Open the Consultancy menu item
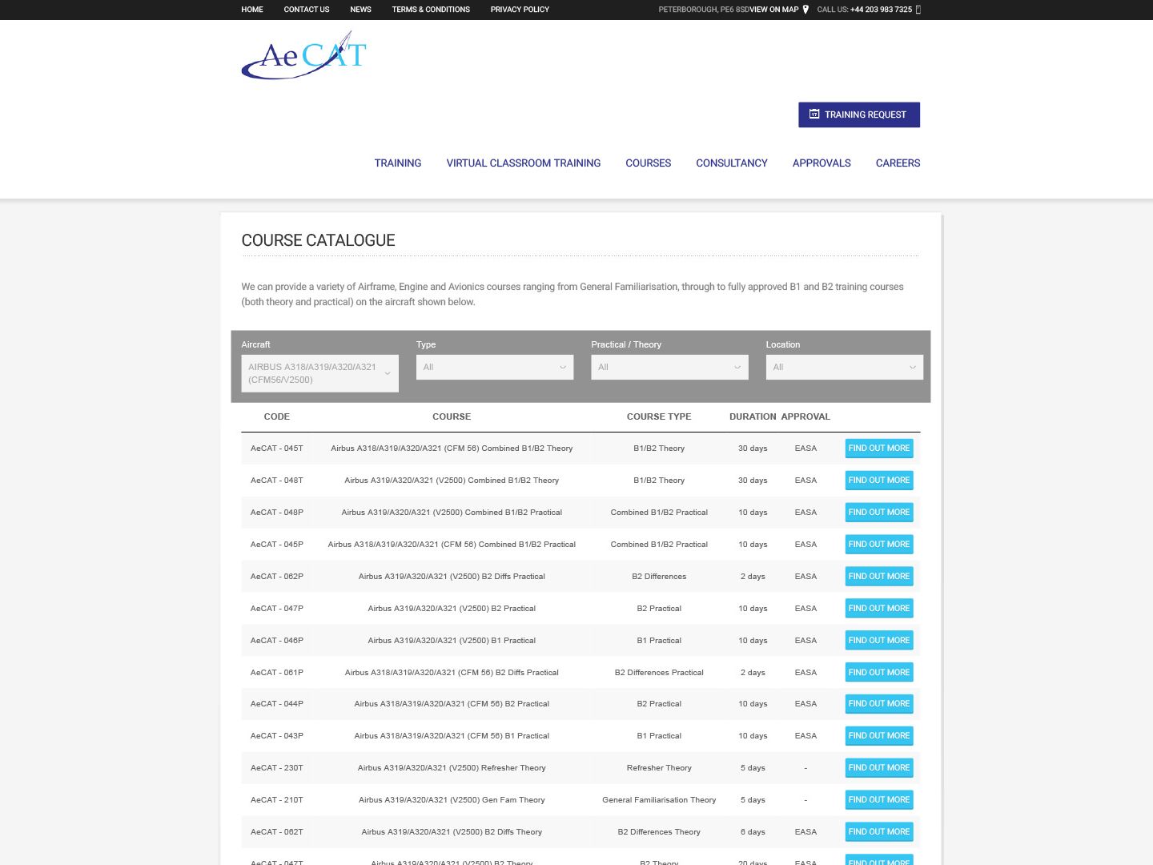This screenshot has width=1153, height=865. tap(731, 163)
